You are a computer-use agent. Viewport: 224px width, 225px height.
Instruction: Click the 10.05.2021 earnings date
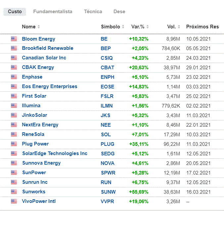[198, 39]
